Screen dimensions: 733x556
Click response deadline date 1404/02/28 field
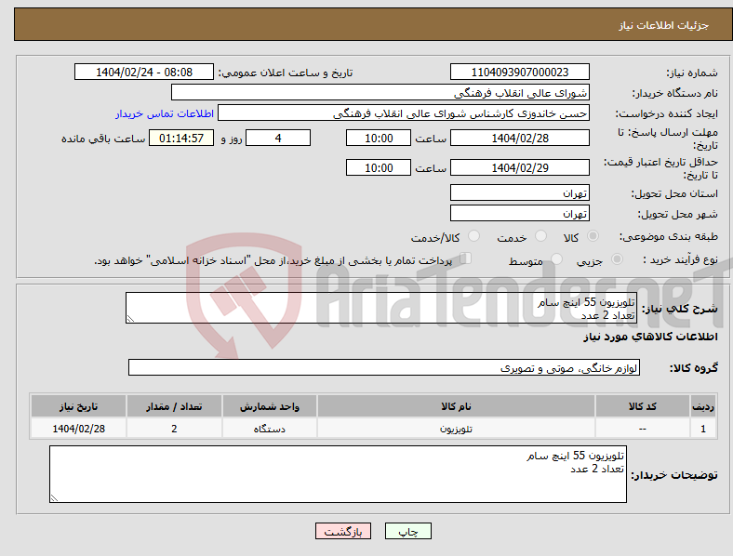[519, 138]
